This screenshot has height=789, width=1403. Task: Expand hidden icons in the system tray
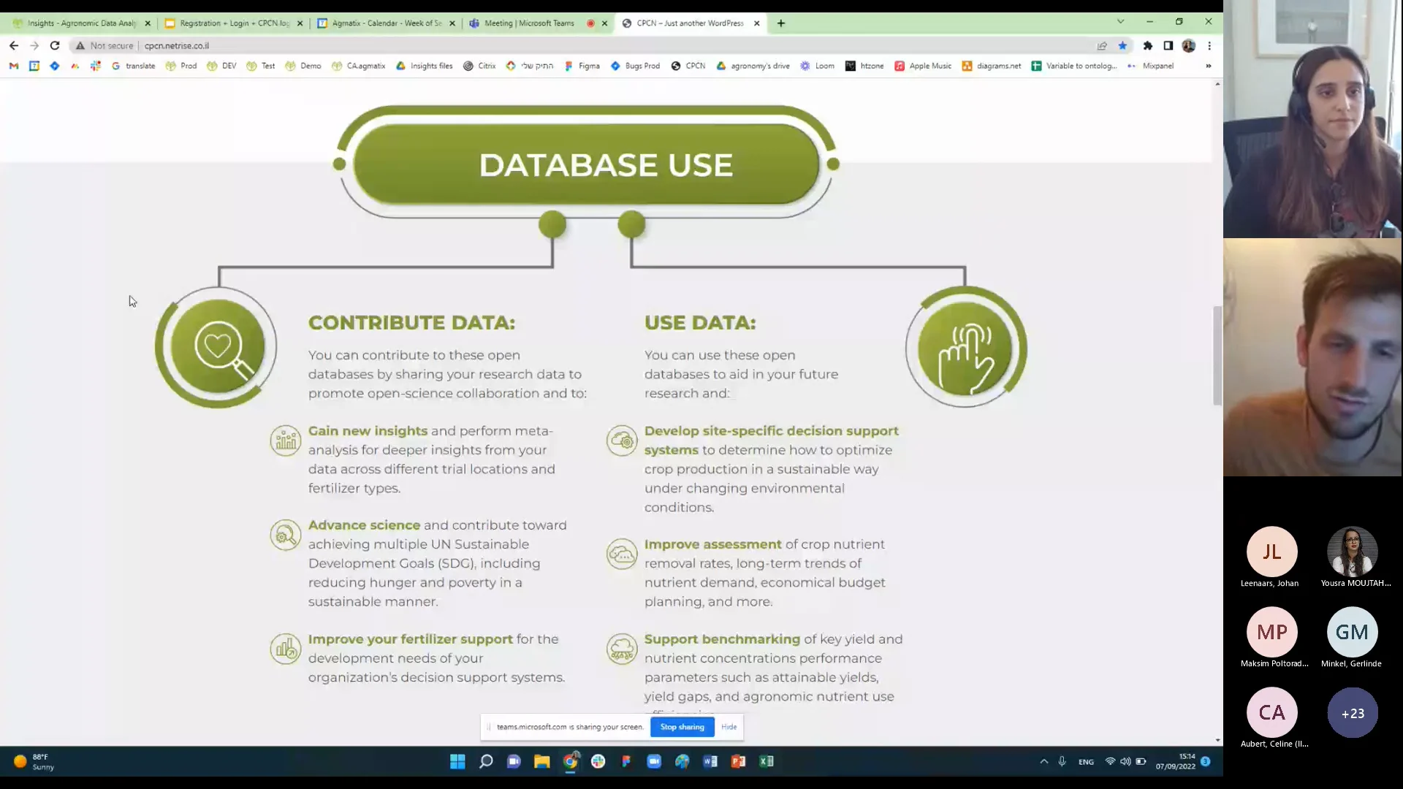point(1043,761)
